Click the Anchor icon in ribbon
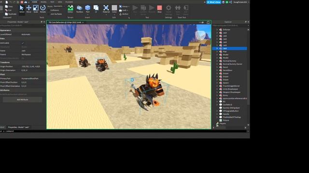This screenshot has height=173, width=309. [120, 14]
